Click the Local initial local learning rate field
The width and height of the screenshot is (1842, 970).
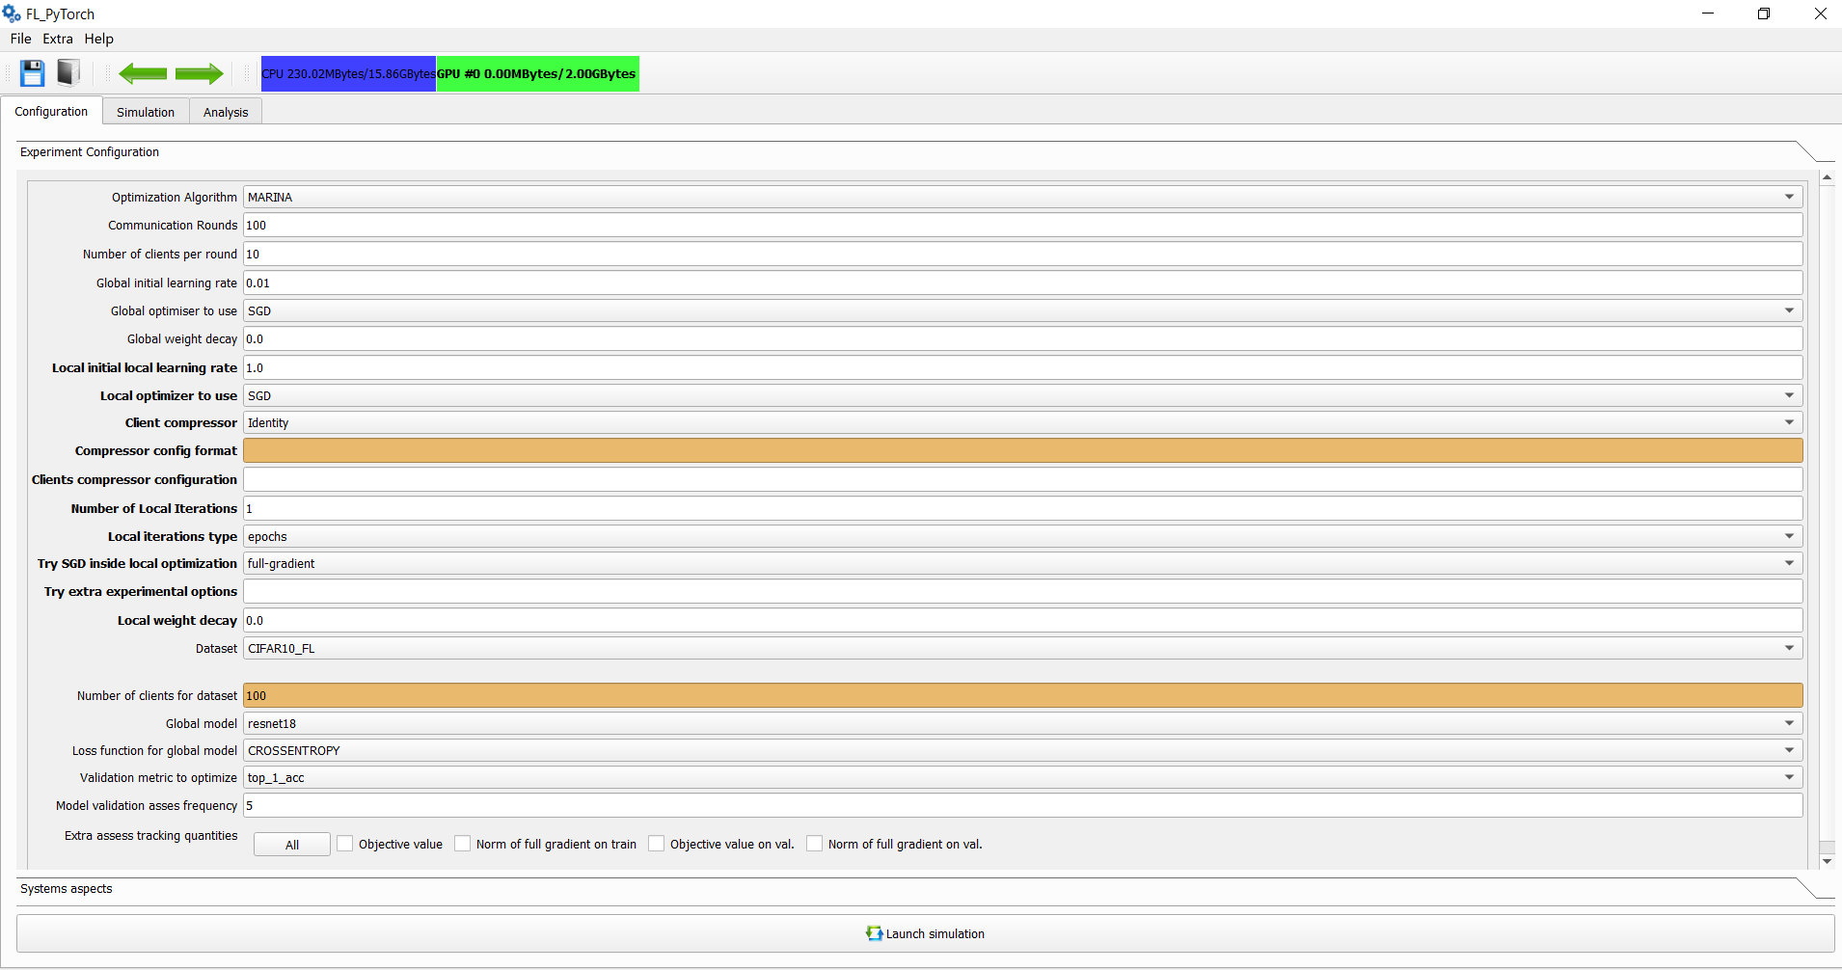click(1022, 367)
